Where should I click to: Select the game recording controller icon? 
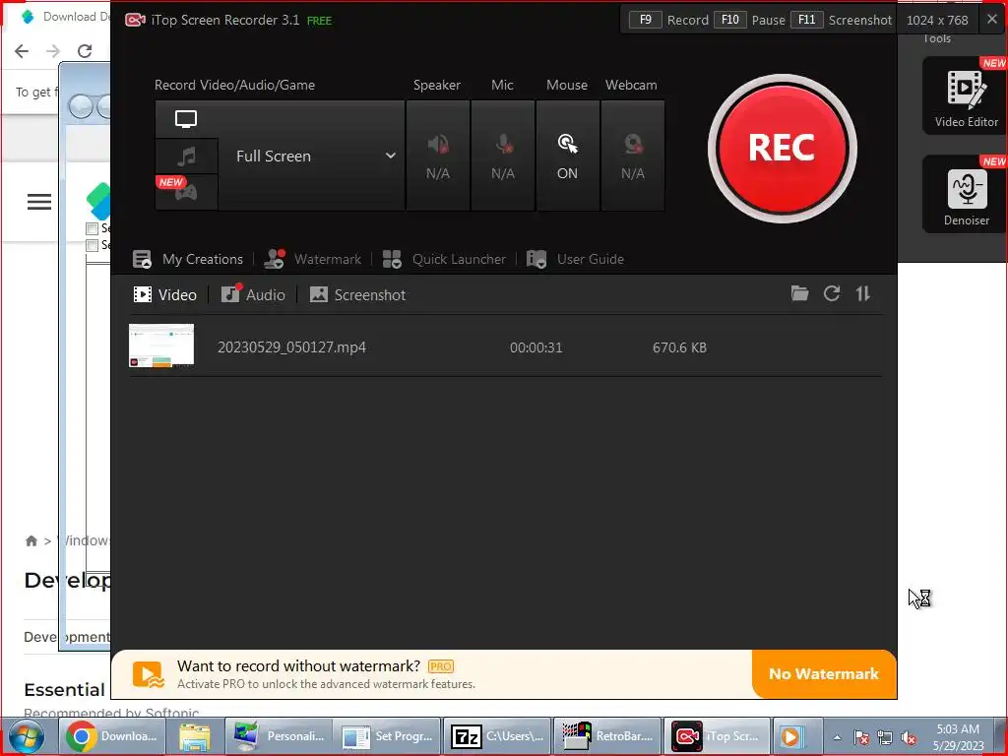(x=186, y=192)
